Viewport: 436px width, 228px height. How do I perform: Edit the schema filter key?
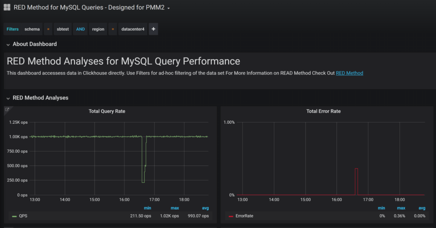point(32,29)
